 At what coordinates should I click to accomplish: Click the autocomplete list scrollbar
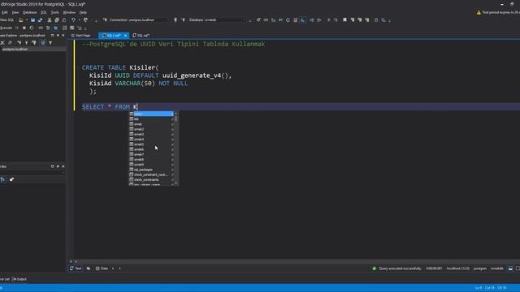[175, 118]
